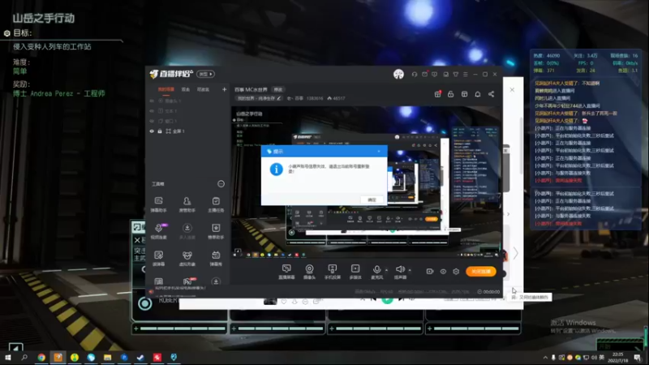649x365 pixels.
Task: Expand the microphone options arrow
Action: tap(387, 270)
